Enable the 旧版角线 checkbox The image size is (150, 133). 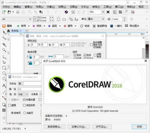pyautogui.click(x=95, y=55)
